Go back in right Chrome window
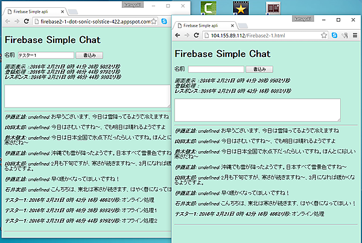 coord(177,35)
